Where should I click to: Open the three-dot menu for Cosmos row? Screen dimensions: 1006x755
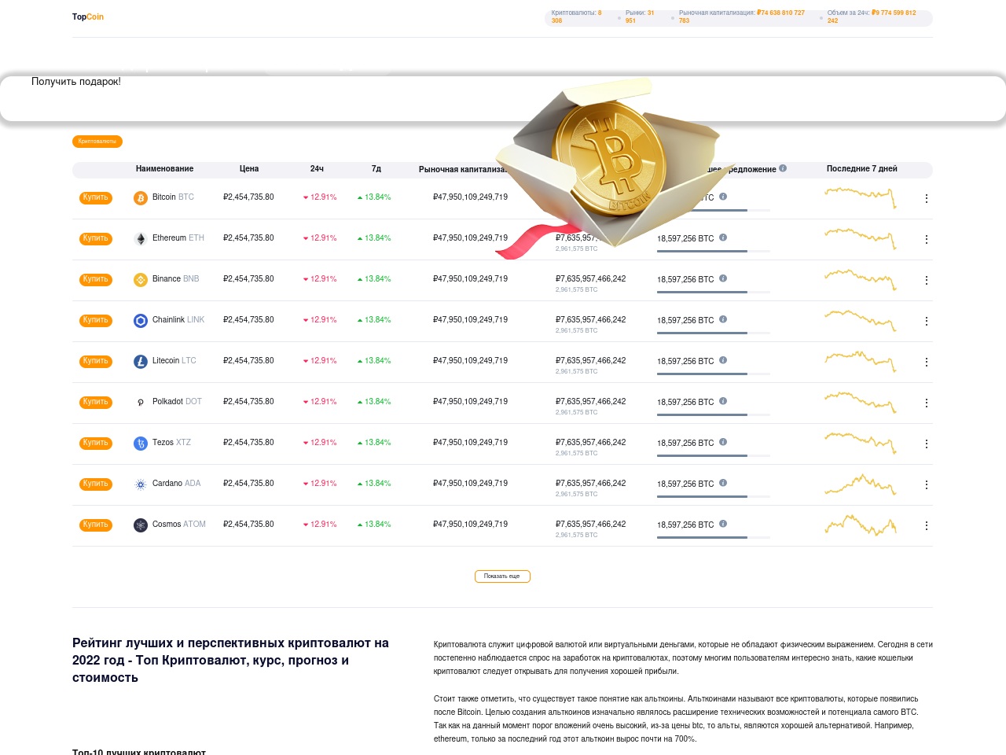(x=927, y=525)
